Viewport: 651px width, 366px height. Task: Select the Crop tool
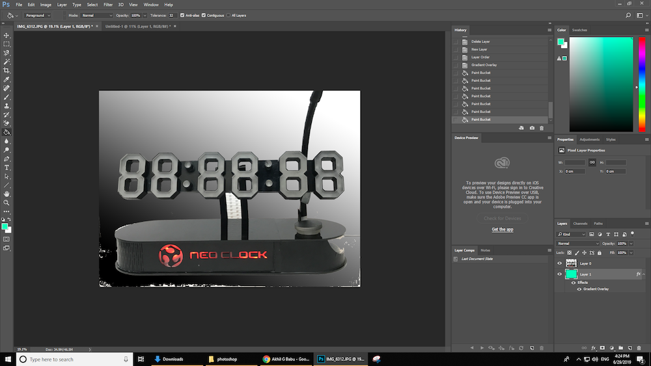pyautogui.click(x=7, y=70)
